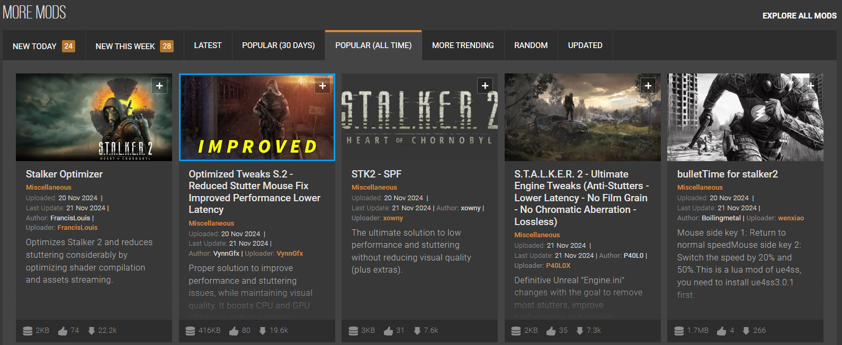Open the STALKER 2 Heart of Chornobyl thumbnail
The width and height of the screenshot is (842, 345).
pyautogui.click(x=419, y=117)
